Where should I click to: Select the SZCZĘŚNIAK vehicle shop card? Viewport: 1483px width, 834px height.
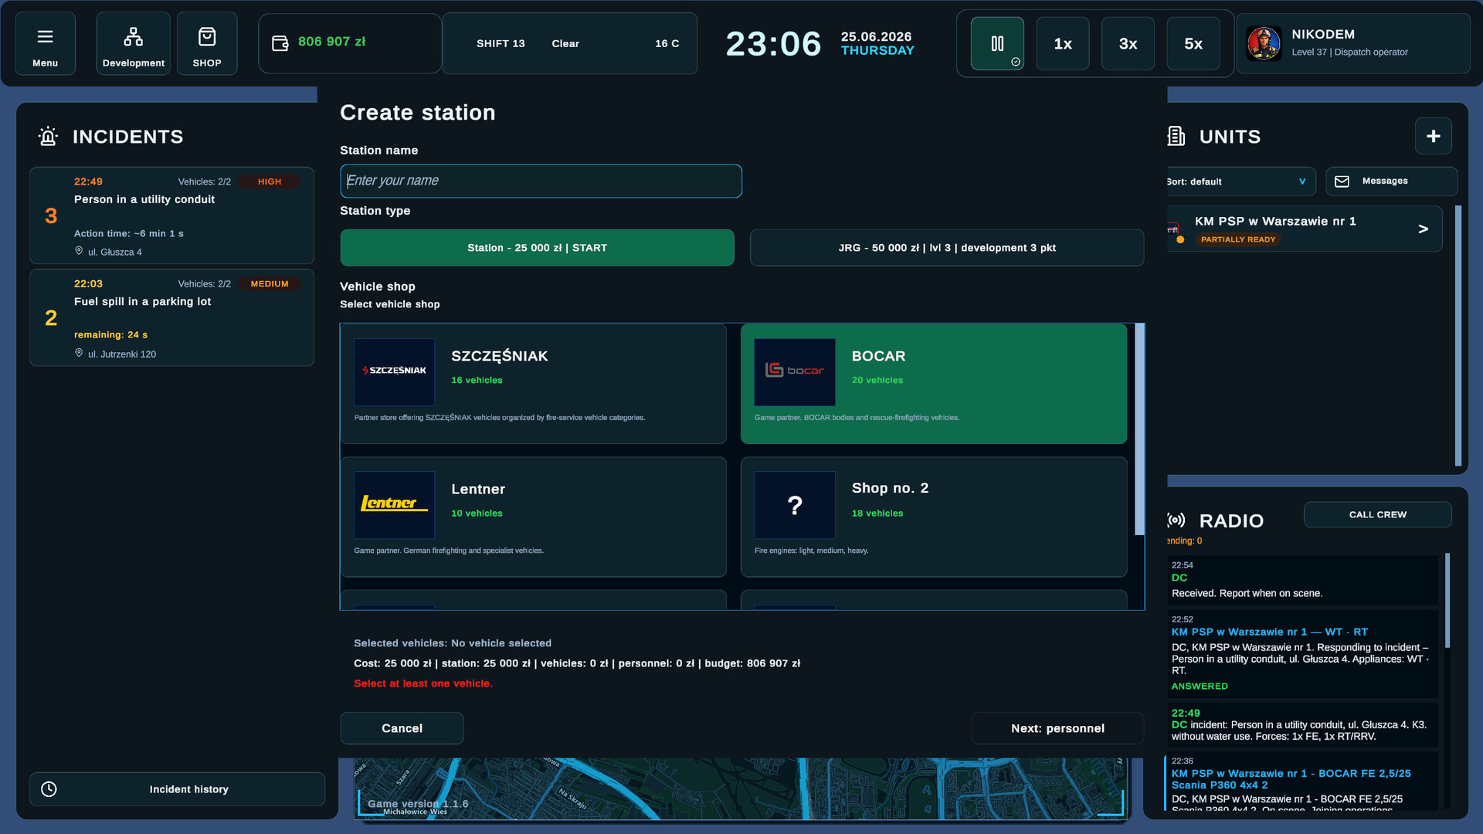coord(533,384)
